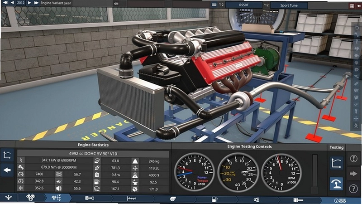The width and height of the screenshot is (362, 204).
Task: Open the engine family pistons tab
Action: pyautogui.click(x=31, y=198)
